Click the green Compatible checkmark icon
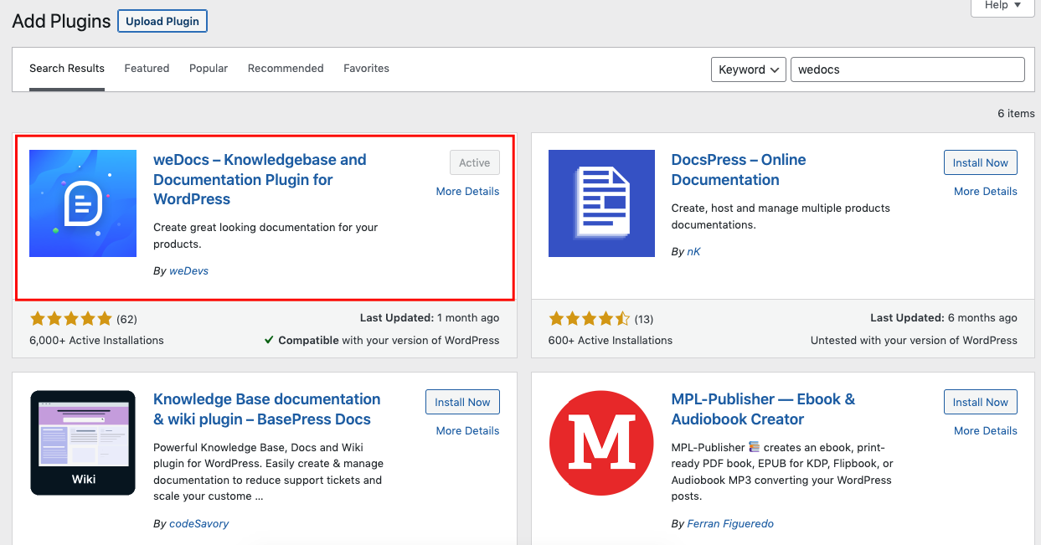This screenshot has height=545, width=1041. coord(269,340)
